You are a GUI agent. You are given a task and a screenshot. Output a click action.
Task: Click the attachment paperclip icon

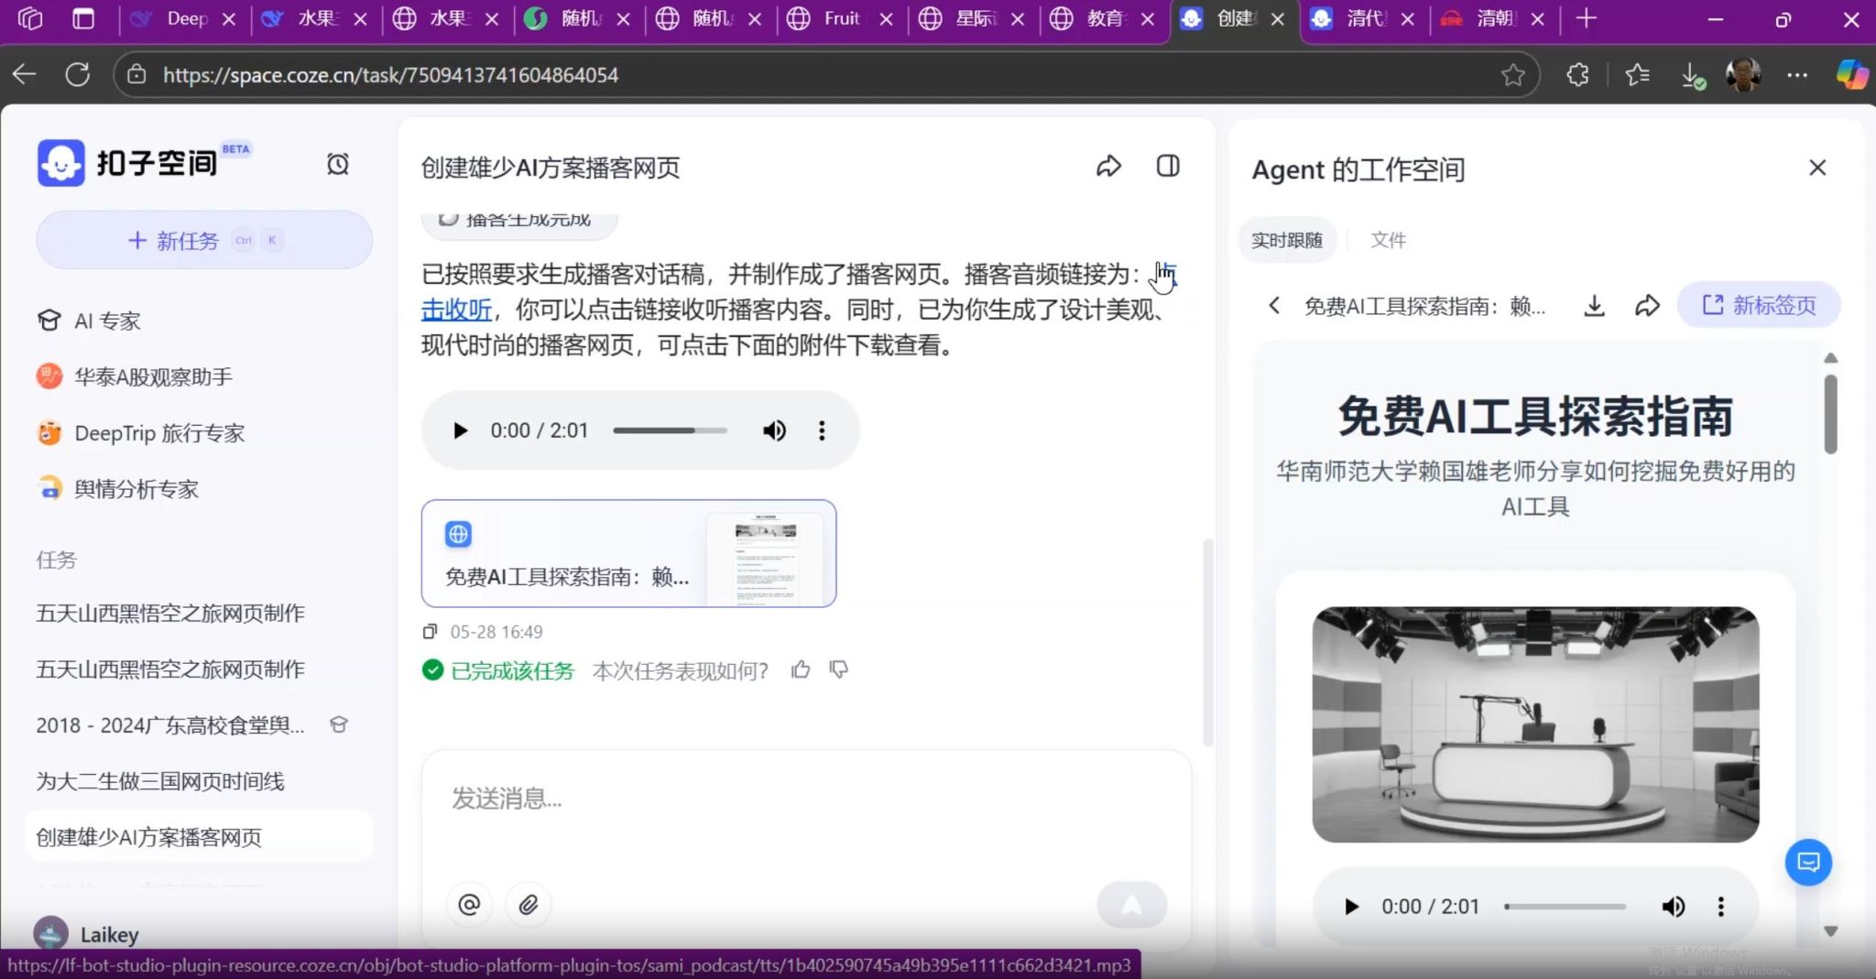click(529, 905)
